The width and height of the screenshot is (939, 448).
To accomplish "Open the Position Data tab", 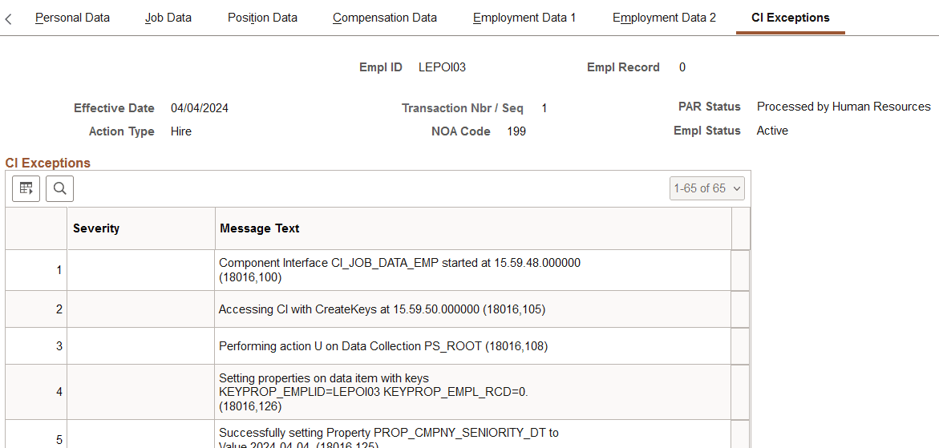I will click(x=262, y=18).
